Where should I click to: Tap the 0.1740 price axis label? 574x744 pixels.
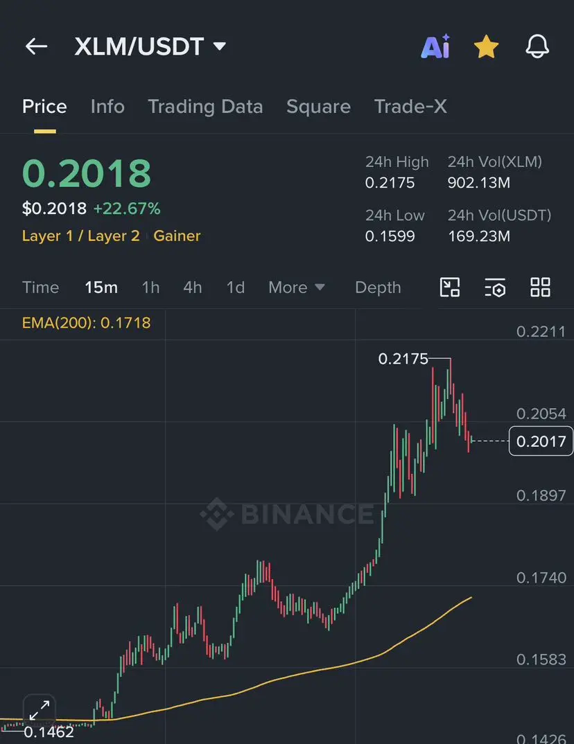point(541,578)
